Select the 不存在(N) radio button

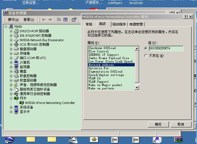coord(146,56)
